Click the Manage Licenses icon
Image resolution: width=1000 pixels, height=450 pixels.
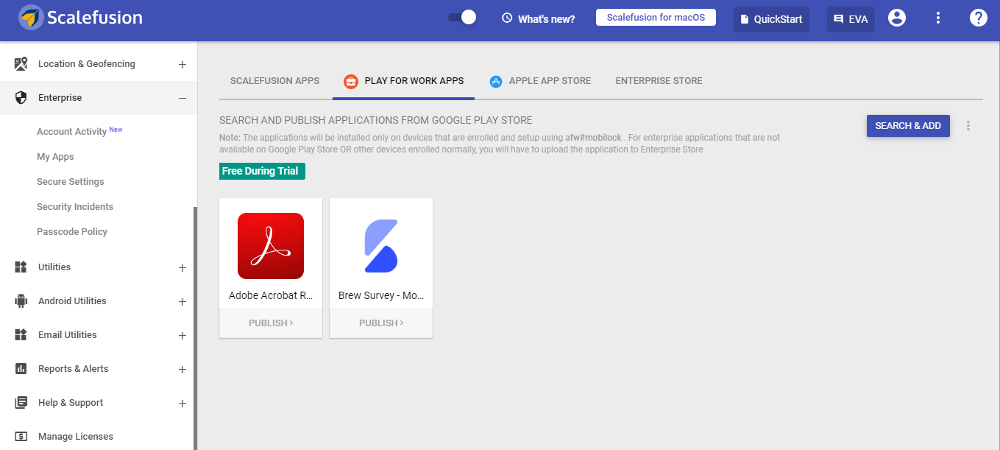[x=21, y=437]
